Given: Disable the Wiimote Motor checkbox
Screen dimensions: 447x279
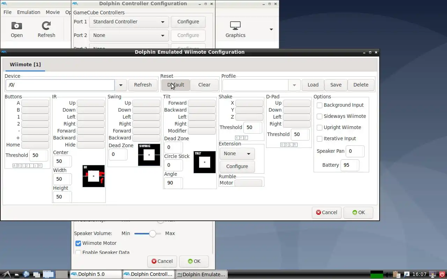Looking at the screenshot, I should coord(78,243).
